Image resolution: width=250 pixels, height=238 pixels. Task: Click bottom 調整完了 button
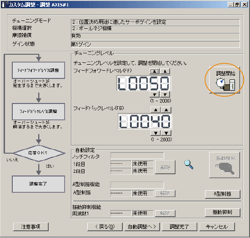(180, 227)
